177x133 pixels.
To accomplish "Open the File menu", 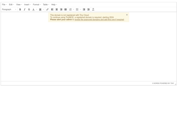I will [x=4, y=5].
